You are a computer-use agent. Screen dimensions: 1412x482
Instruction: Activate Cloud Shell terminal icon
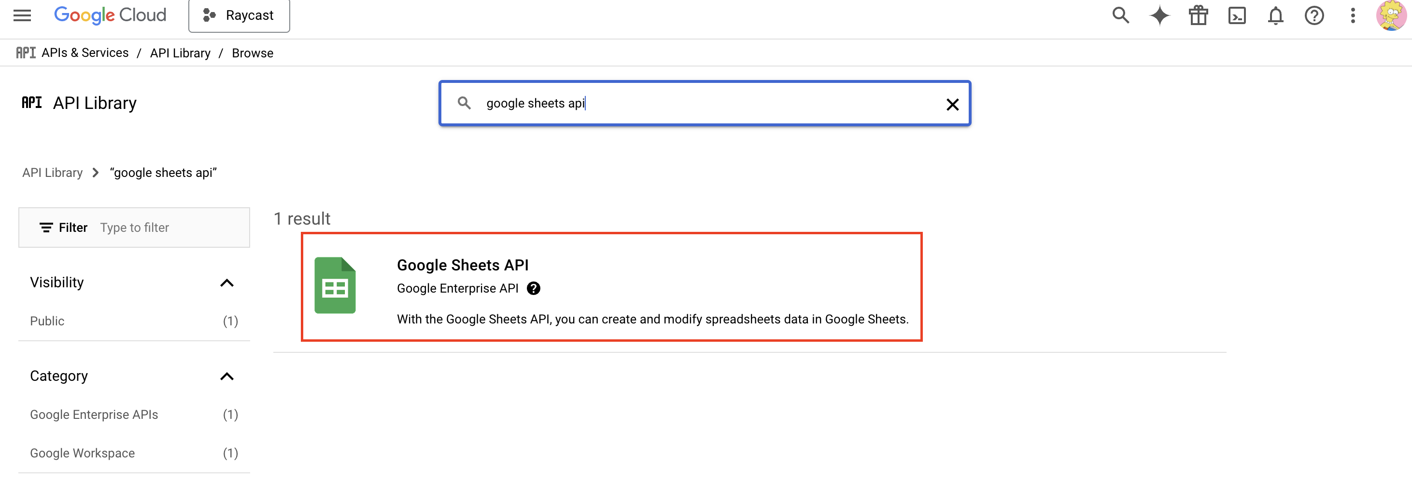click(x=1237, y=15)
